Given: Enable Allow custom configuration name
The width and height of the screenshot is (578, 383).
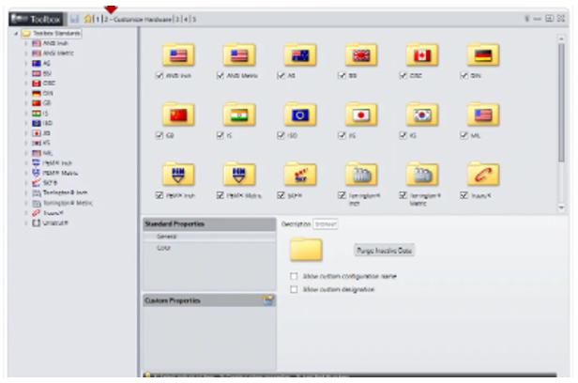Looking at the screenshot, I should pyautogui.click(x=295, y=276).
